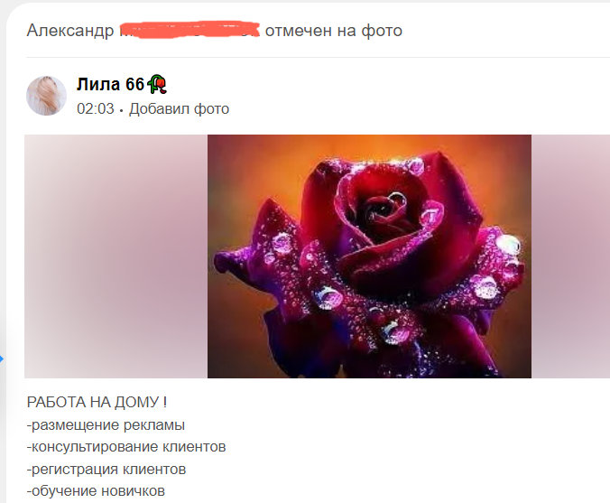Image resolution: width=610 pixels, height=503 pixels.
Task: Click the 'отмечен на фото' header text
Action: point(334,31)
